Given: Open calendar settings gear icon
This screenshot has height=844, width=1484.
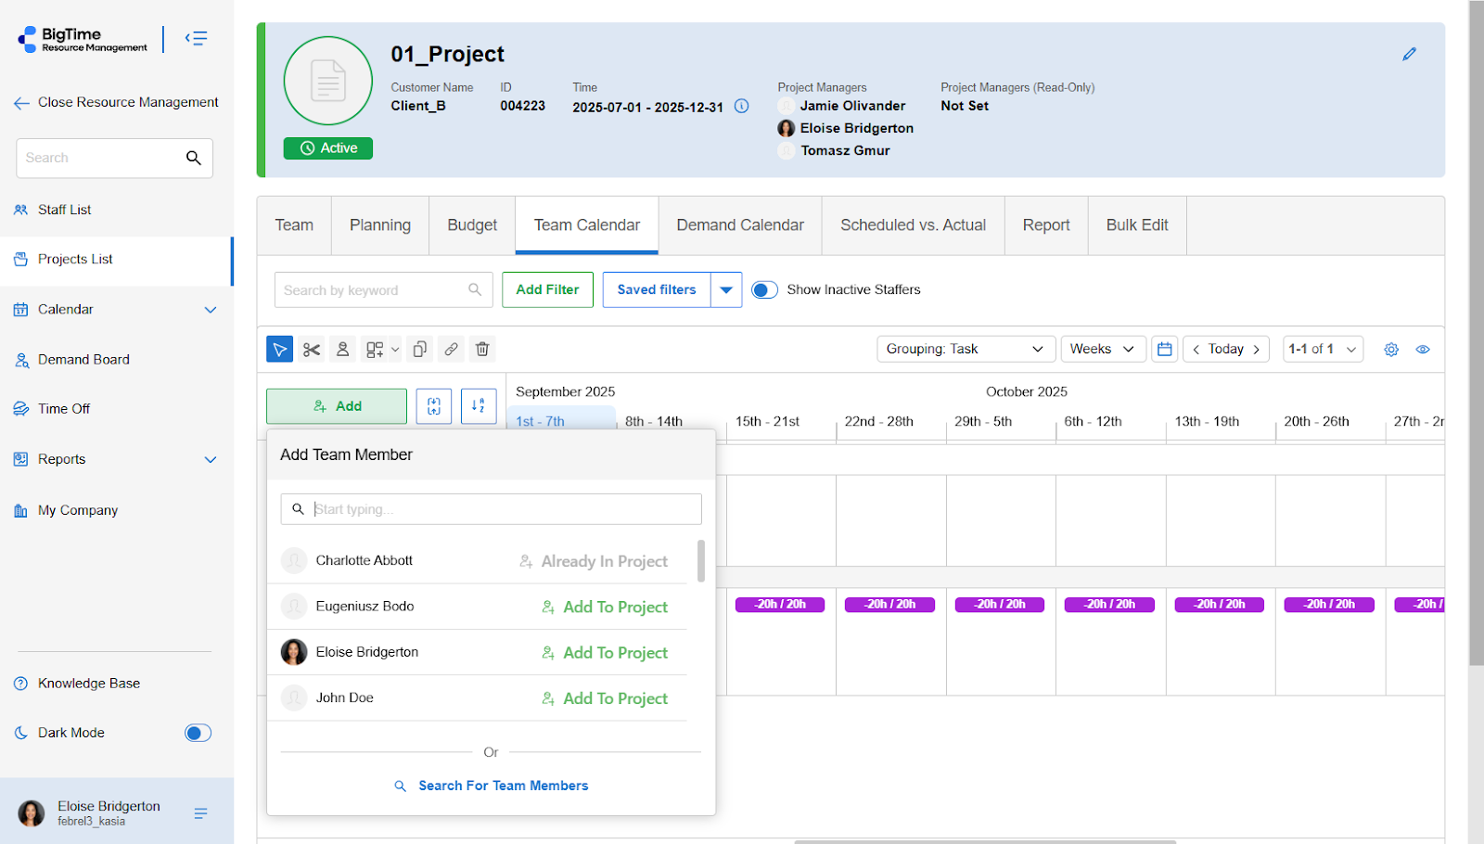Looking at the screenshot, I should pyautogui.click(x=1391, y=350).
